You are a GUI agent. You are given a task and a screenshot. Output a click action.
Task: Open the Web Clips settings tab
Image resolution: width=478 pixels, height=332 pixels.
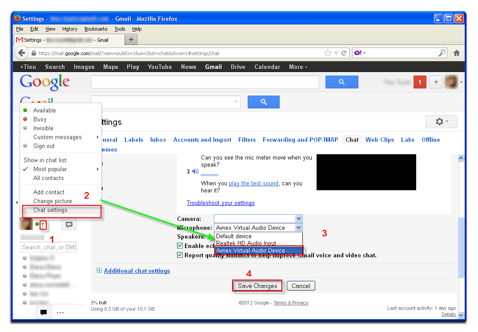[380, 140]
